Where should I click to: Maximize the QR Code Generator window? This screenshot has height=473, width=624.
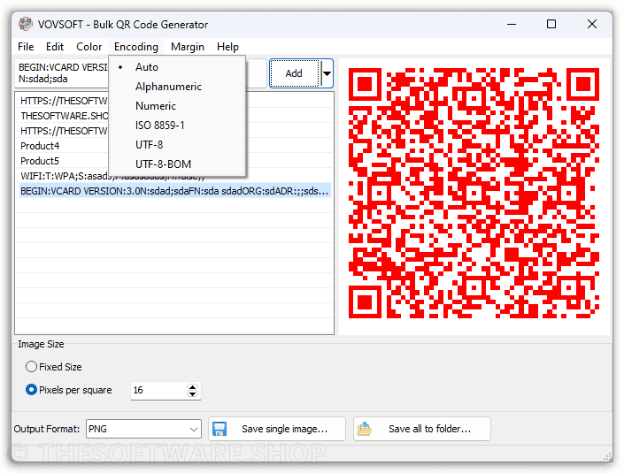551,24
